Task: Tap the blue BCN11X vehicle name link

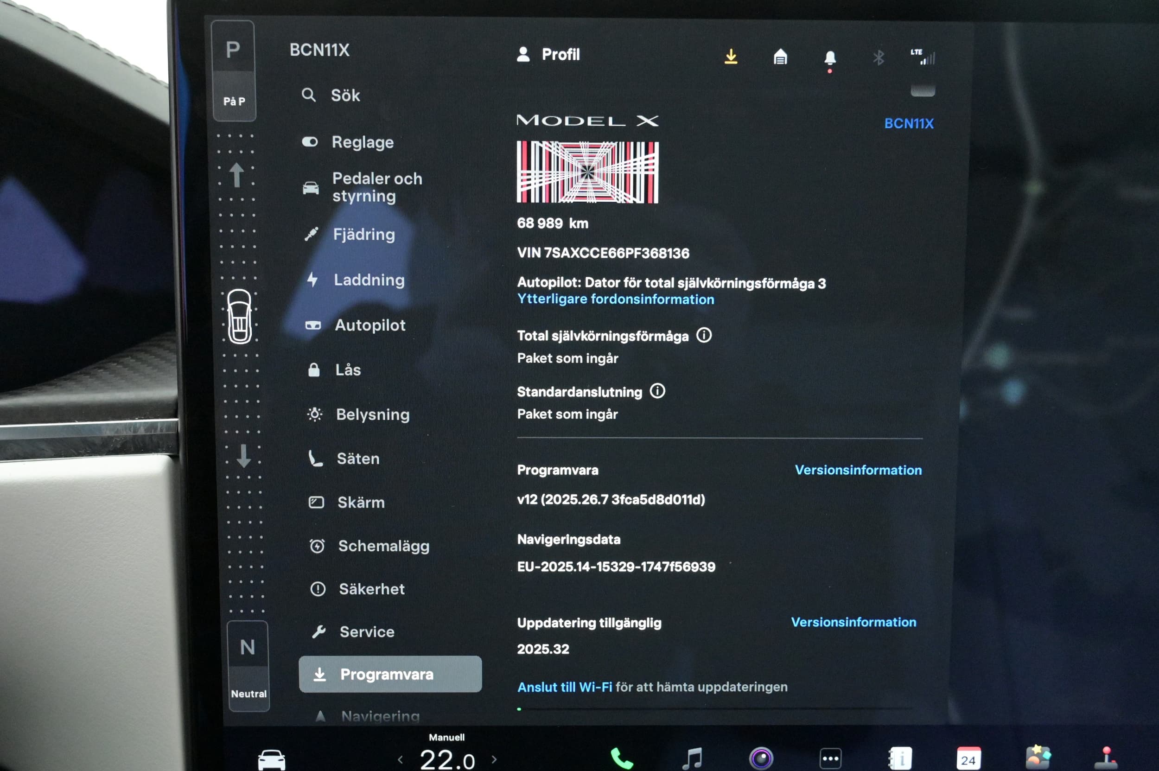Action: (x=909, y=123)
